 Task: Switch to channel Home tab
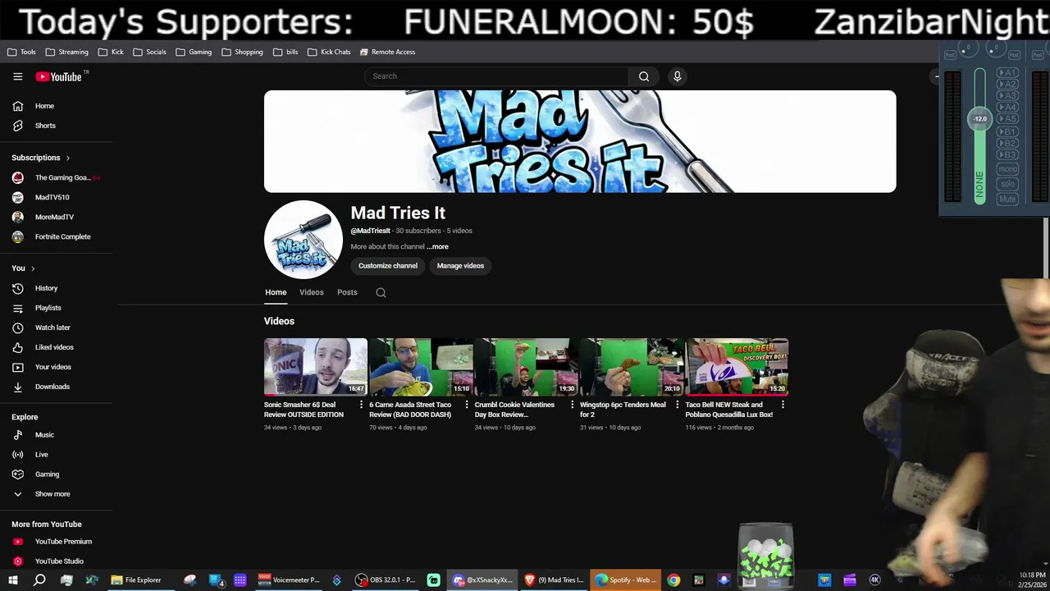click(x=276, y=292)
